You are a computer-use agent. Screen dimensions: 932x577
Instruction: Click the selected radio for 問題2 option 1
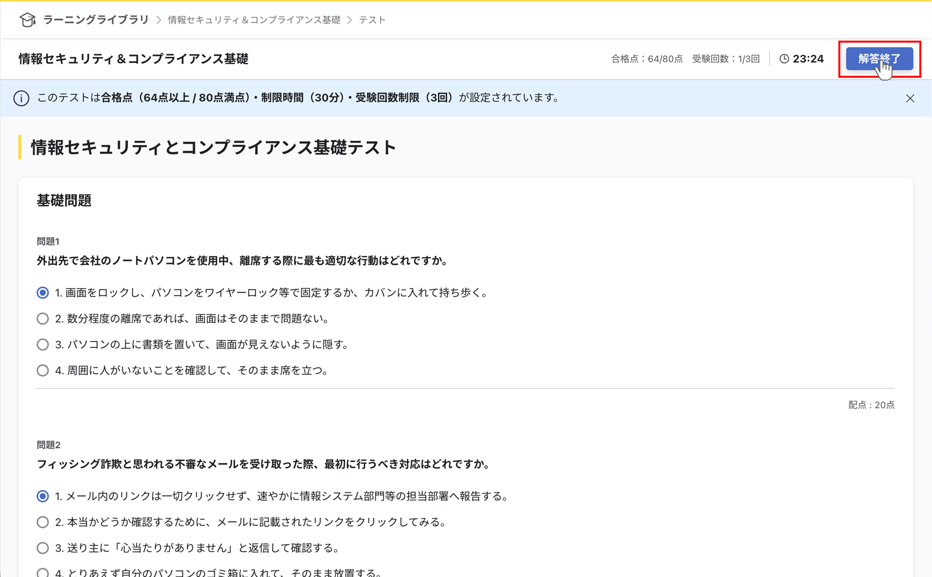point(43,496)
